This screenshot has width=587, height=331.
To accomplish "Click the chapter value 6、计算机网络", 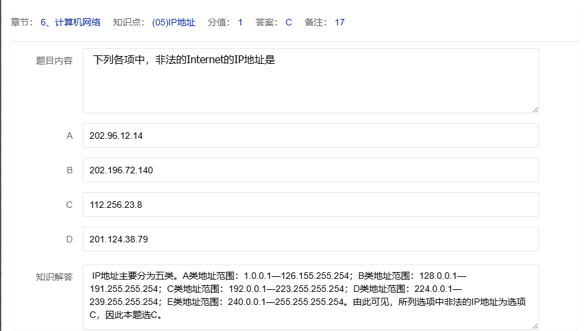I will tap(70, 22).
